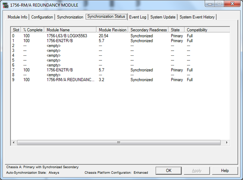This screenshot has height=180, width=243.
Task: Click the horizontal scrollbar thumb
Action: click(119, 143)
